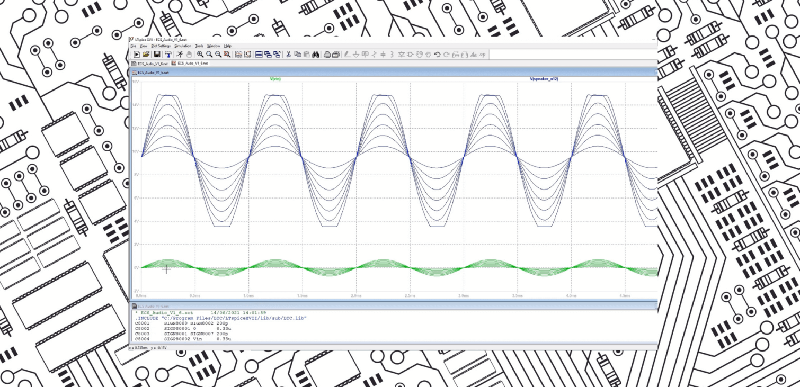Screen dimensions: 800x387
Task: Click the Paste toolbar icon
Action: (x=306, y=54)
